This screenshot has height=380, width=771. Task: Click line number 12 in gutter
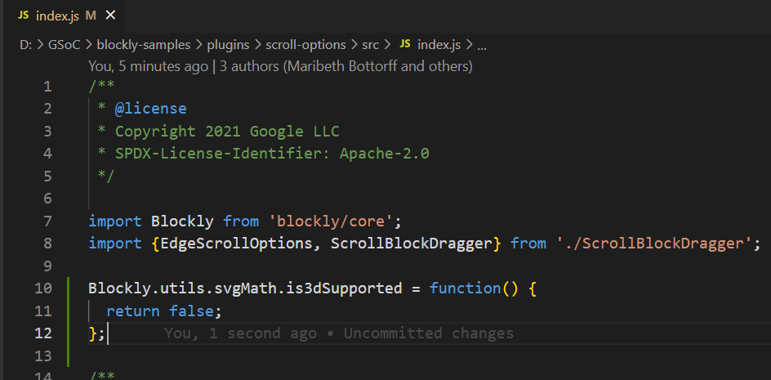43,333
